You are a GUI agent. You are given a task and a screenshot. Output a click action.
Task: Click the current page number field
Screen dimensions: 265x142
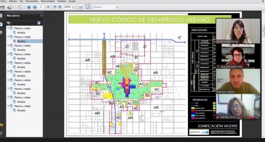pyautogui.click(x=41, y=7)
